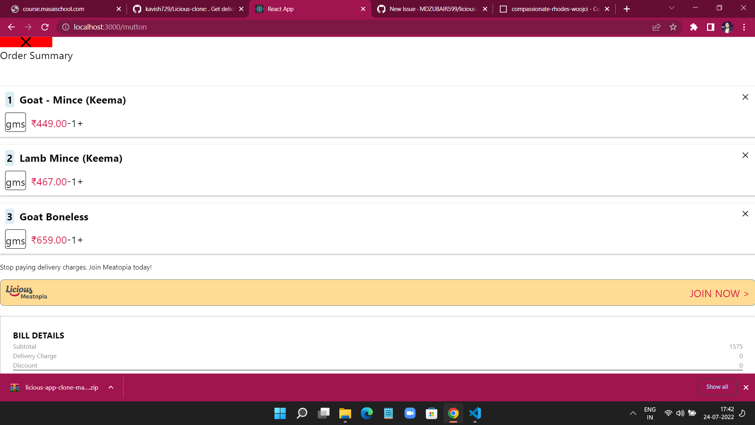755x425 pixels.
Task: Remove Goat - Mince (Keema) item
Action: [745, 97]
